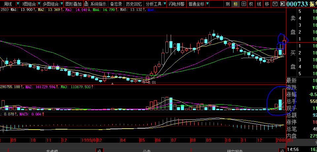Click the collapse panel window icon
Viewport: 317px width, 152px height.
[275, 4]
